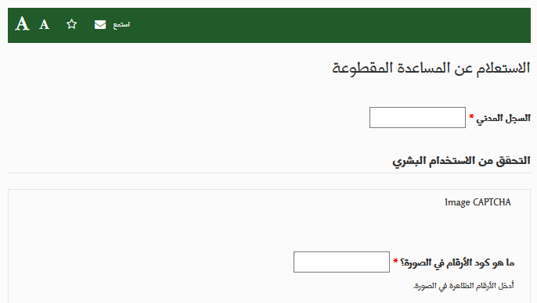The height and width of the screenshot is (303, 537).
Task: Click empty space in the green toolbar
Action: click(308, 25)
